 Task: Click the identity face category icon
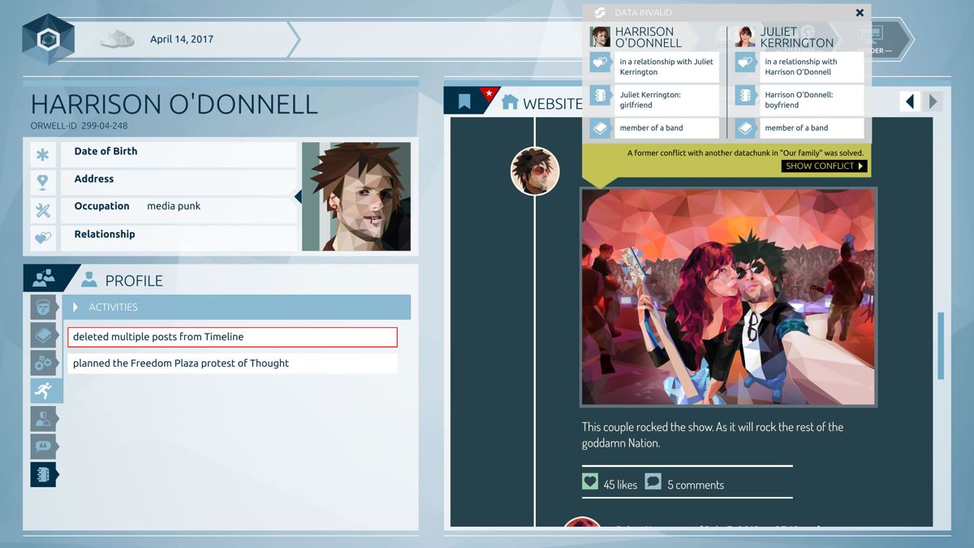[x=44, y=307]
